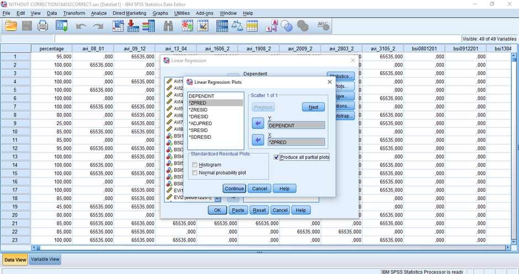Click Cancel in the Plots dialog

[259, 189]
